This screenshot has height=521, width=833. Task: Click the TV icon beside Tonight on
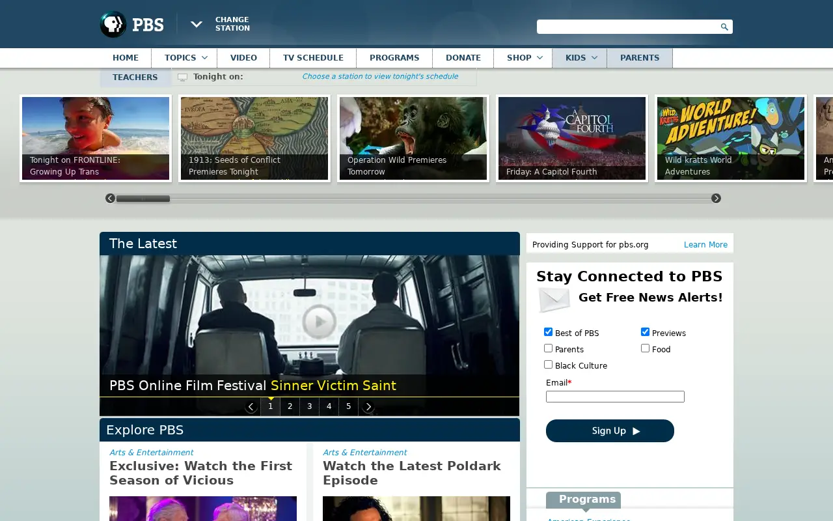(182, 77)
